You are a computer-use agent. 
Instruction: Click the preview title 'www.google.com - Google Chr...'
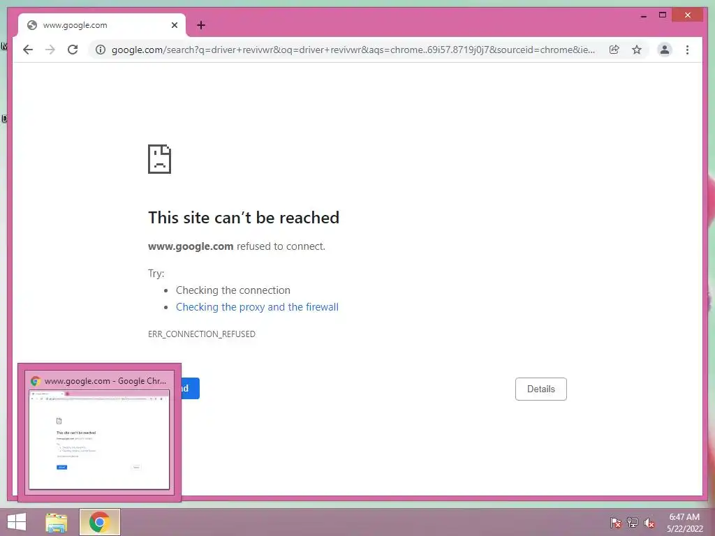pos(105,380)
